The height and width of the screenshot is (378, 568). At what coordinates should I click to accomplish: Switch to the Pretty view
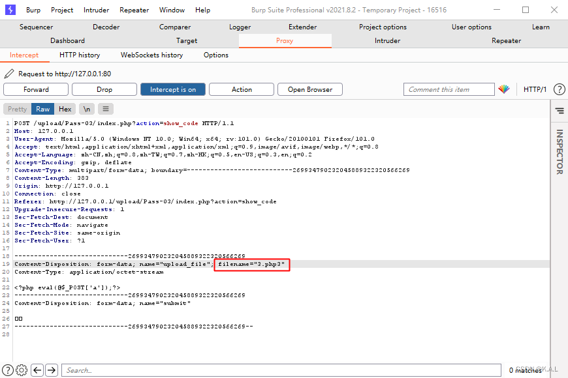[18, 109]
